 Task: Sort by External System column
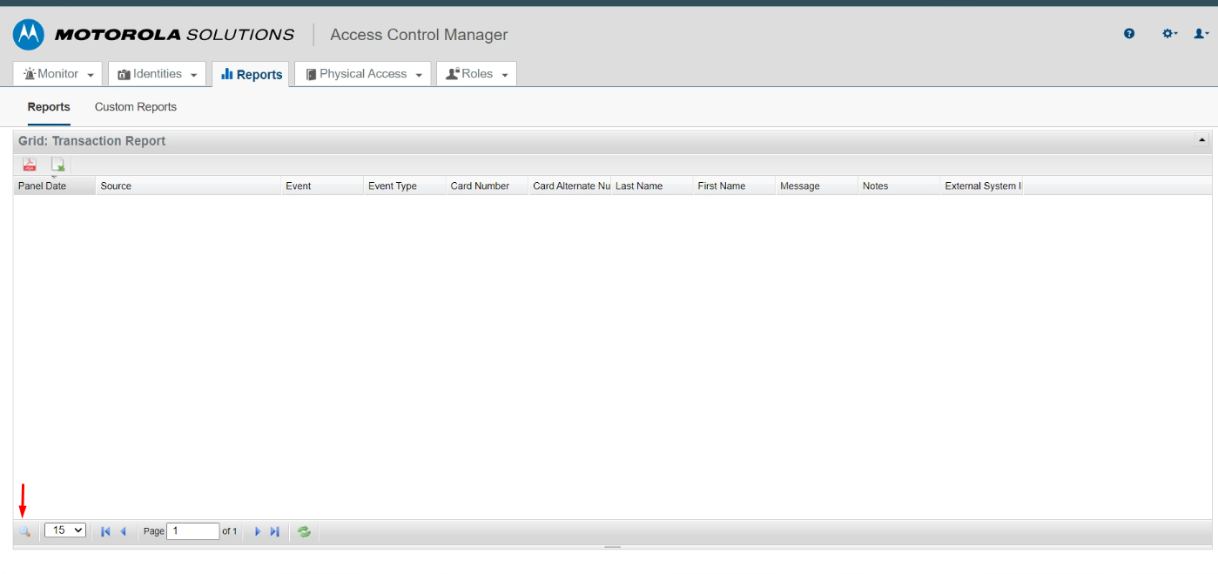point(981,186)
